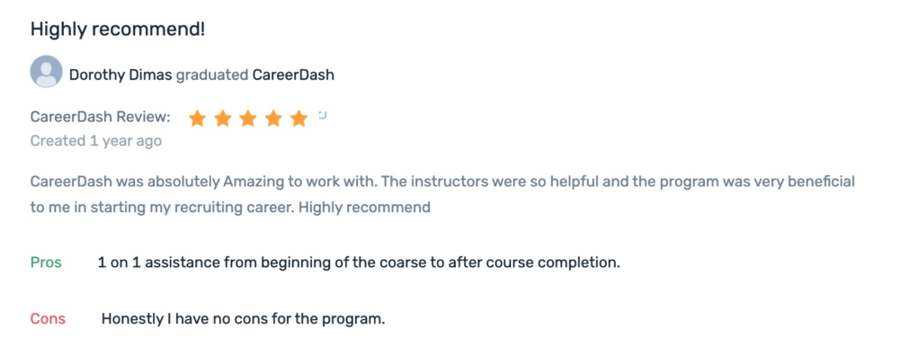The width and height of the screenshot is (899, 338).
Task: Select the fifth orange rating star
Action: coord(298,119)
